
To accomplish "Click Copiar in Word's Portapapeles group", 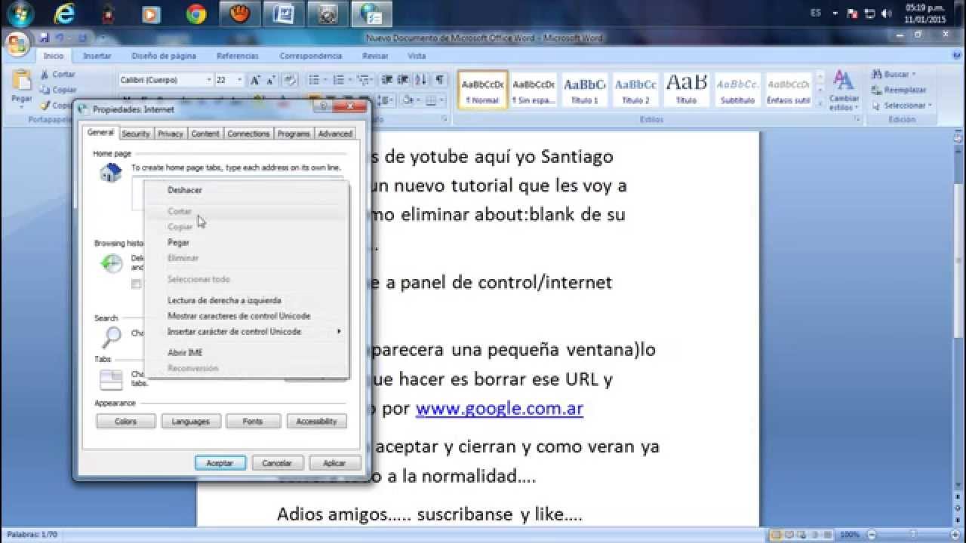I will 57,90.
